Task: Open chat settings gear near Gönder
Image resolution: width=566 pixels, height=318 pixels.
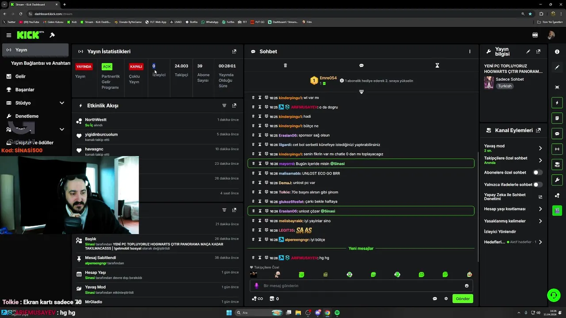Action: tap(446, 299)
